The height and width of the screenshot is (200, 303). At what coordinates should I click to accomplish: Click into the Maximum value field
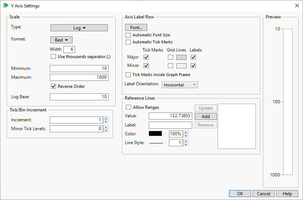[79, 77]
